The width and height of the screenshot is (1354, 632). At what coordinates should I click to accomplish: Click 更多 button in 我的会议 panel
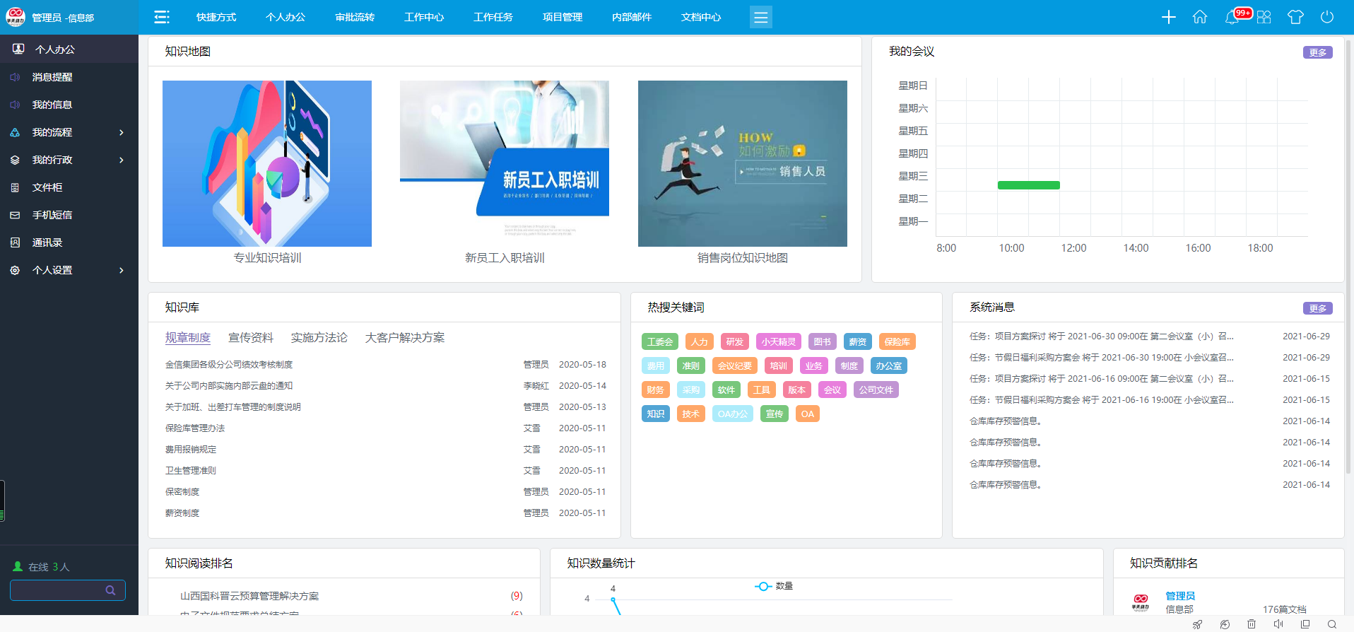[x=1317, y=52]
